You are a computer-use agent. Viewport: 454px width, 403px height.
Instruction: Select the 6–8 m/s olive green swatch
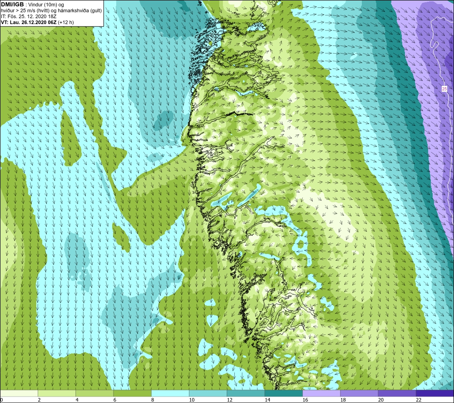[132, 393]
